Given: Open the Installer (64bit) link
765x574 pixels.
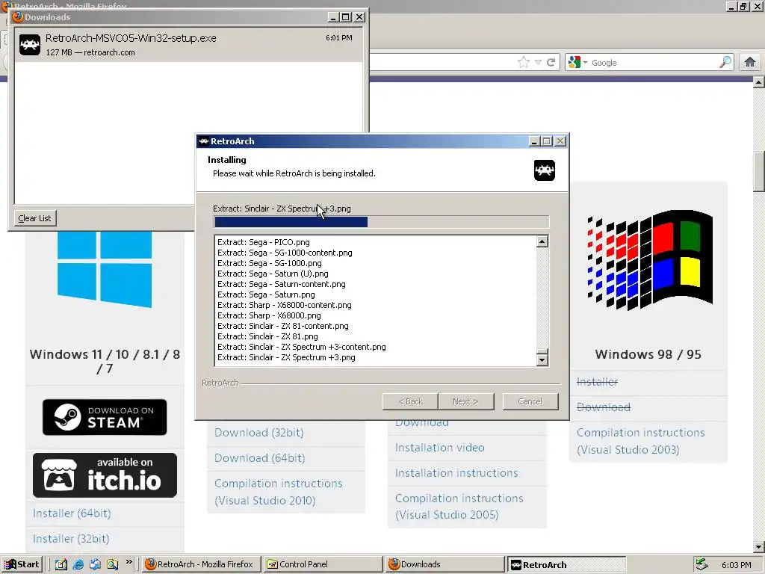Looking at the screenshot, I should 72,513.
